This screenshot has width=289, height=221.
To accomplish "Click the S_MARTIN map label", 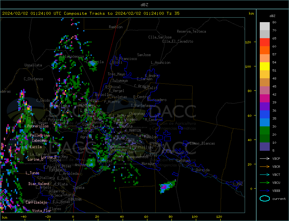I will pos(133,131).
